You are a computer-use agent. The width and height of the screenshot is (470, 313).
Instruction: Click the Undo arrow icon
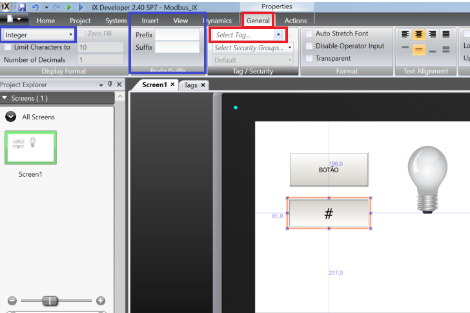pos(35,7)
